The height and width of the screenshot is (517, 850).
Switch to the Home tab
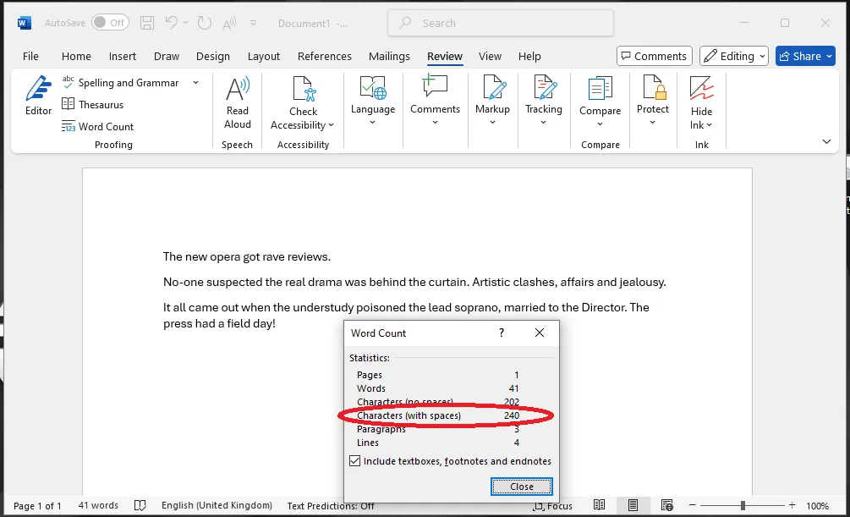coord(76,56)
